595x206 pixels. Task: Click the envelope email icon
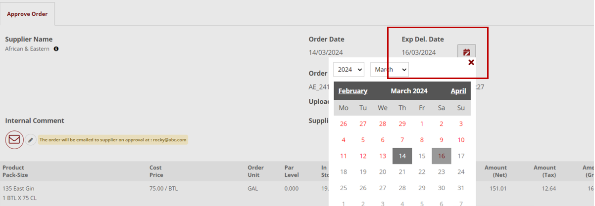(x=14, y=140)
